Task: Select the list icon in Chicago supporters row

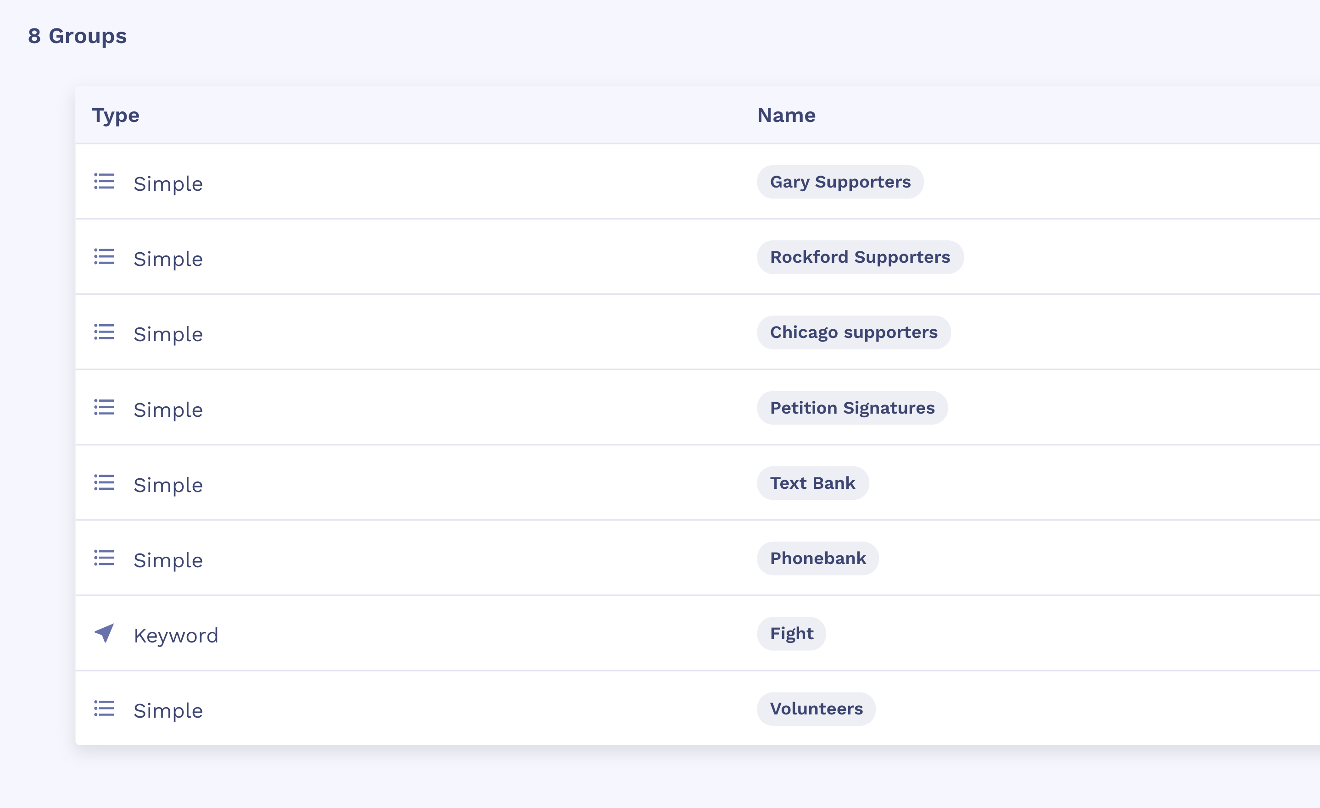Action: pyautogui.click(x=104, y=332)
